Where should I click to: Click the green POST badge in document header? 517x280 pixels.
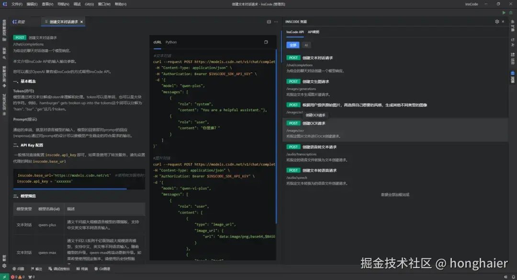coord(20,38)
